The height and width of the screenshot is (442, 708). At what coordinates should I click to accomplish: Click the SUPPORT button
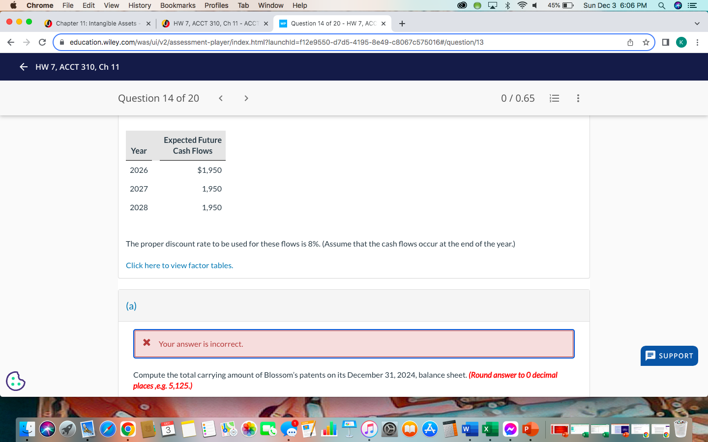pyautogui.click(x=669, y=356)
